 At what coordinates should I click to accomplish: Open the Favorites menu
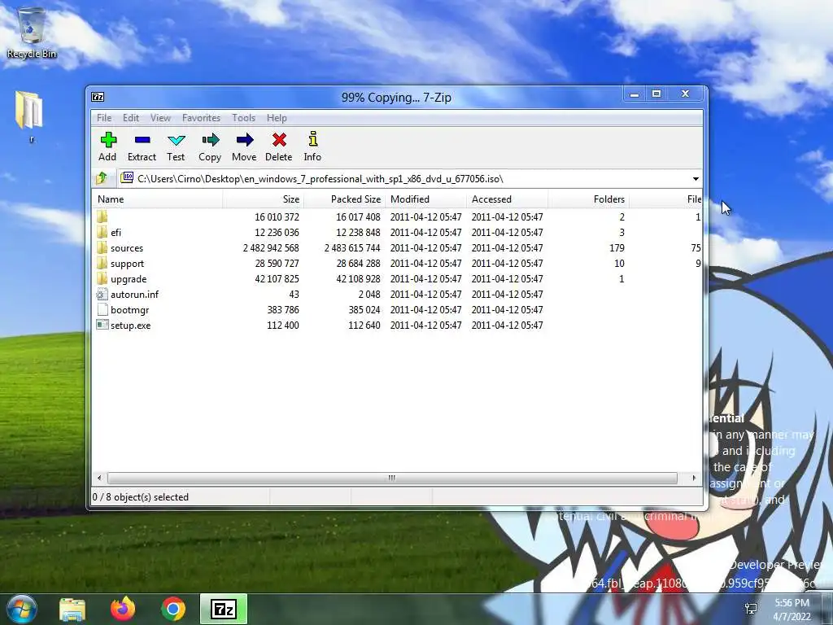(x=201, y=117)
